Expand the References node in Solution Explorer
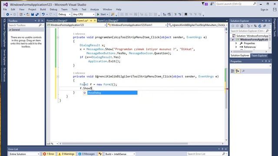Viewport: 278px width, 156px height. click(236, 47)
